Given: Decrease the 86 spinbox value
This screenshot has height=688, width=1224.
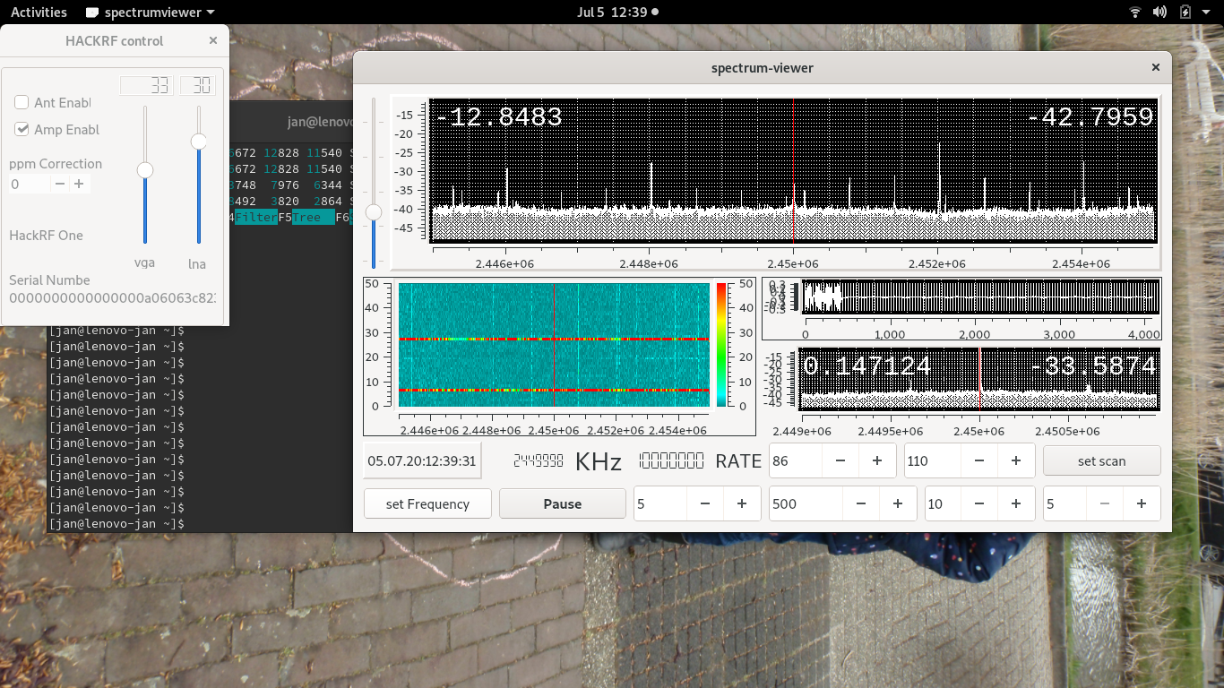Looking at the screenshot, I should [x=840, y=460].
